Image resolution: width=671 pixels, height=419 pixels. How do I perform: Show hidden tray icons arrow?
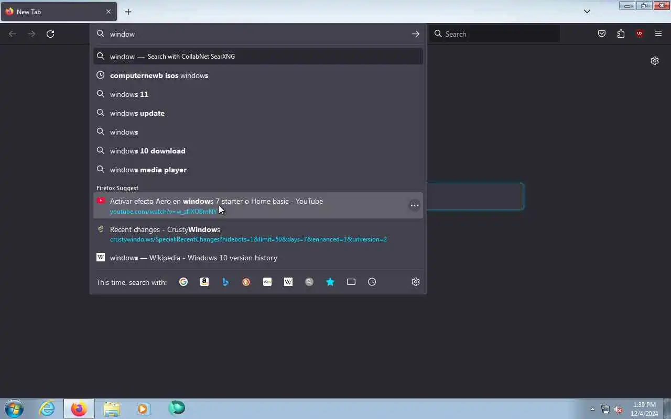point(593,409)
